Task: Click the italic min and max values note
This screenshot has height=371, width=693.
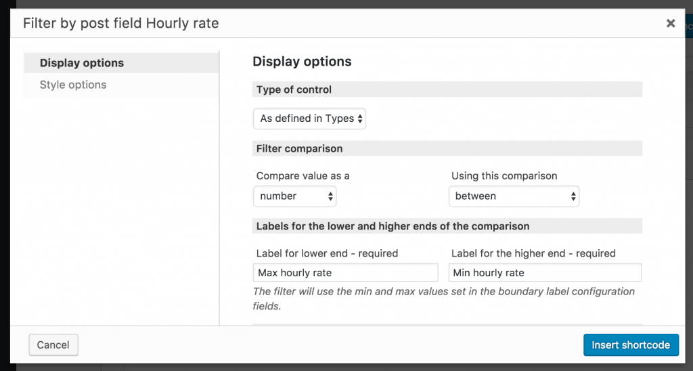Action: (444, 299)
